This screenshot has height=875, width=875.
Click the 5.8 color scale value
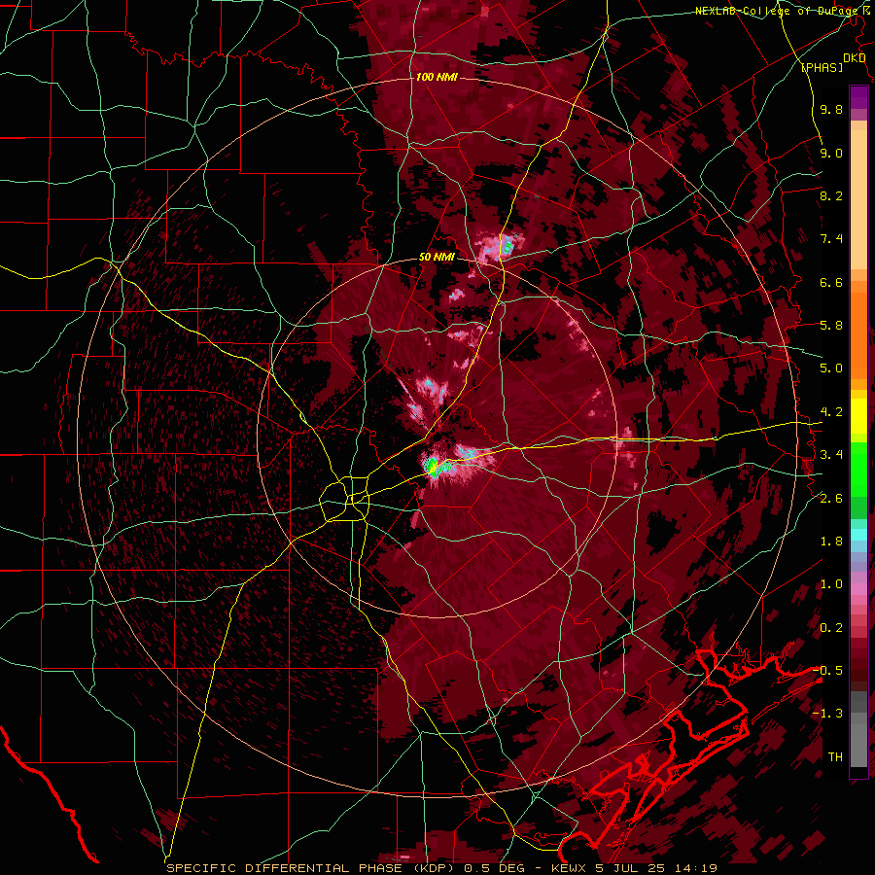click(831, 326)
